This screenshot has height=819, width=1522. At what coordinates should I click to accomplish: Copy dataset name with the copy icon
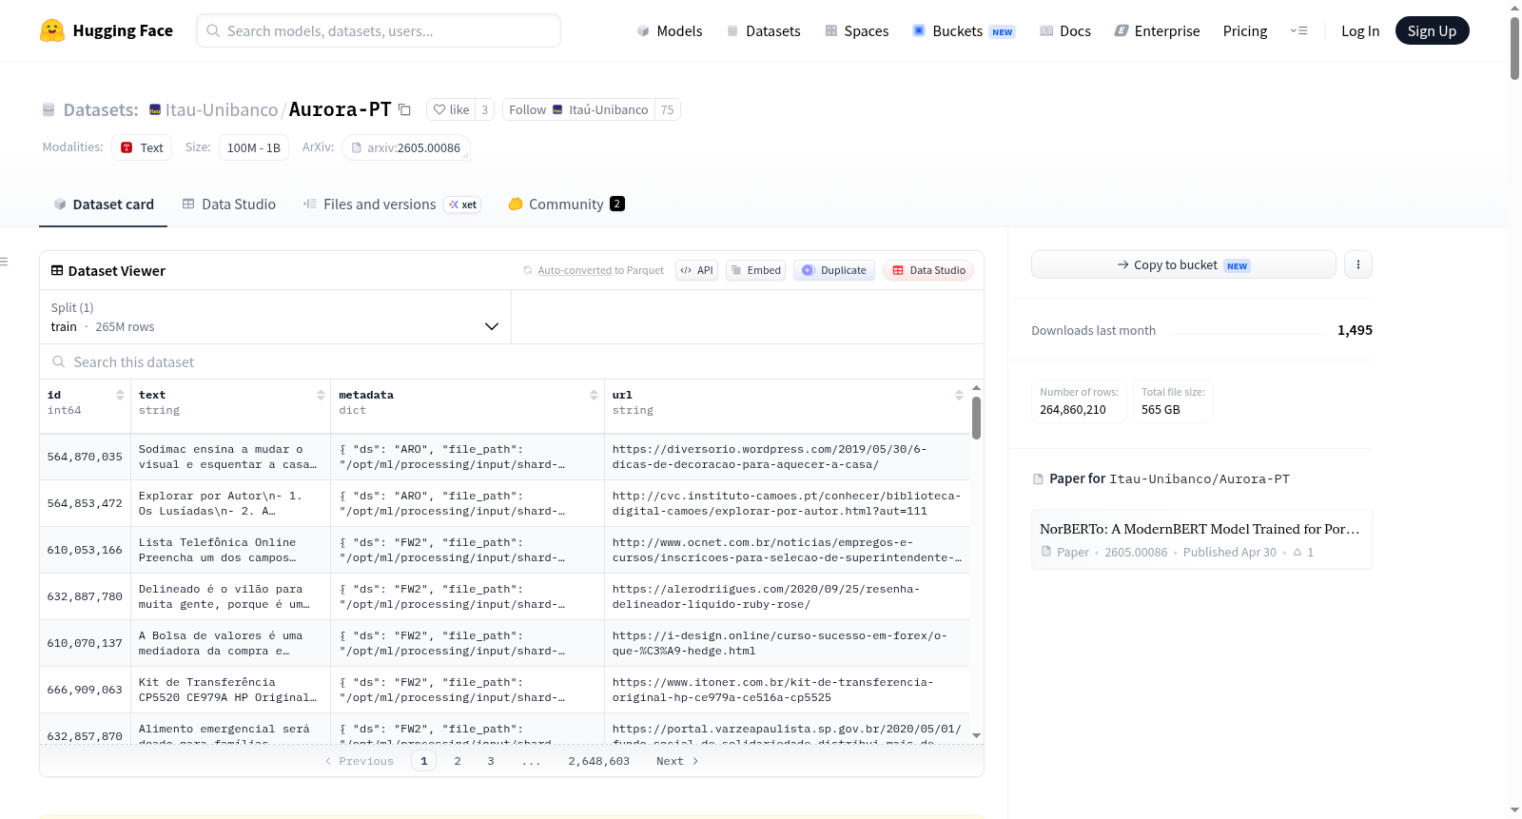point(404,109)
